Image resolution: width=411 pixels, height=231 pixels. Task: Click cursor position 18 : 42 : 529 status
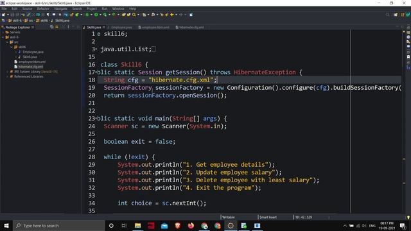click(304, 217)
